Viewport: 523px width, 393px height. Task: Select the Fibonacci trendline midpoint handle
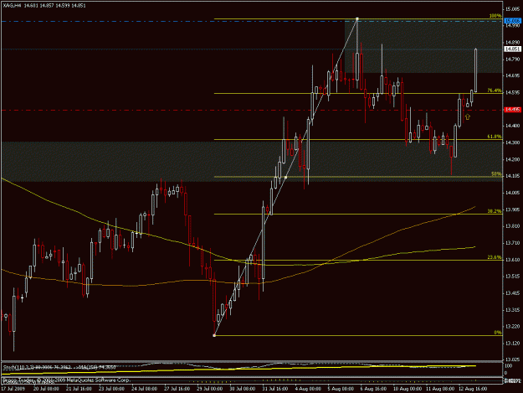coord(286,178)
